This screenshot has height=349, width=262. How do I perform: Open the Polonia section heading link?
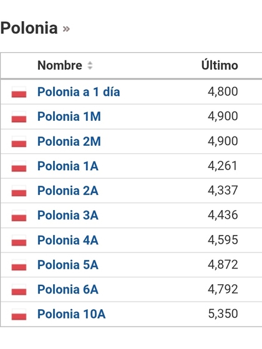coord(29,28)
